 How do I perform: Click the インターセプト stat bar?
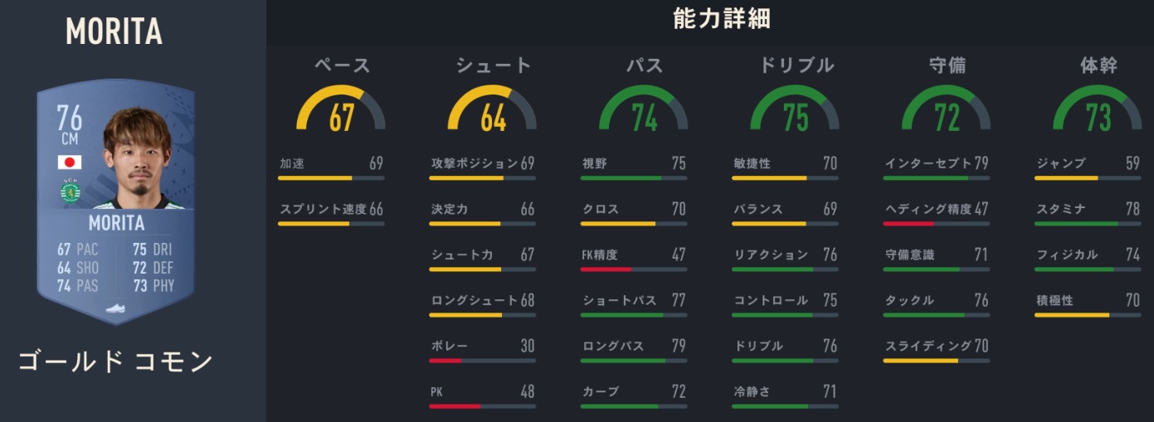tap(936, 177)
